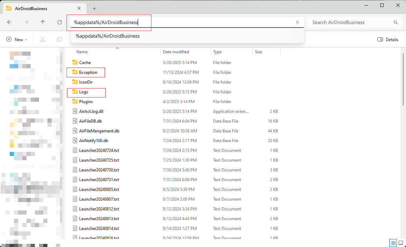The width and height of the screenshot is (406, 247).
Task: Click the Cut scissors icon
Action: point(43,39)
